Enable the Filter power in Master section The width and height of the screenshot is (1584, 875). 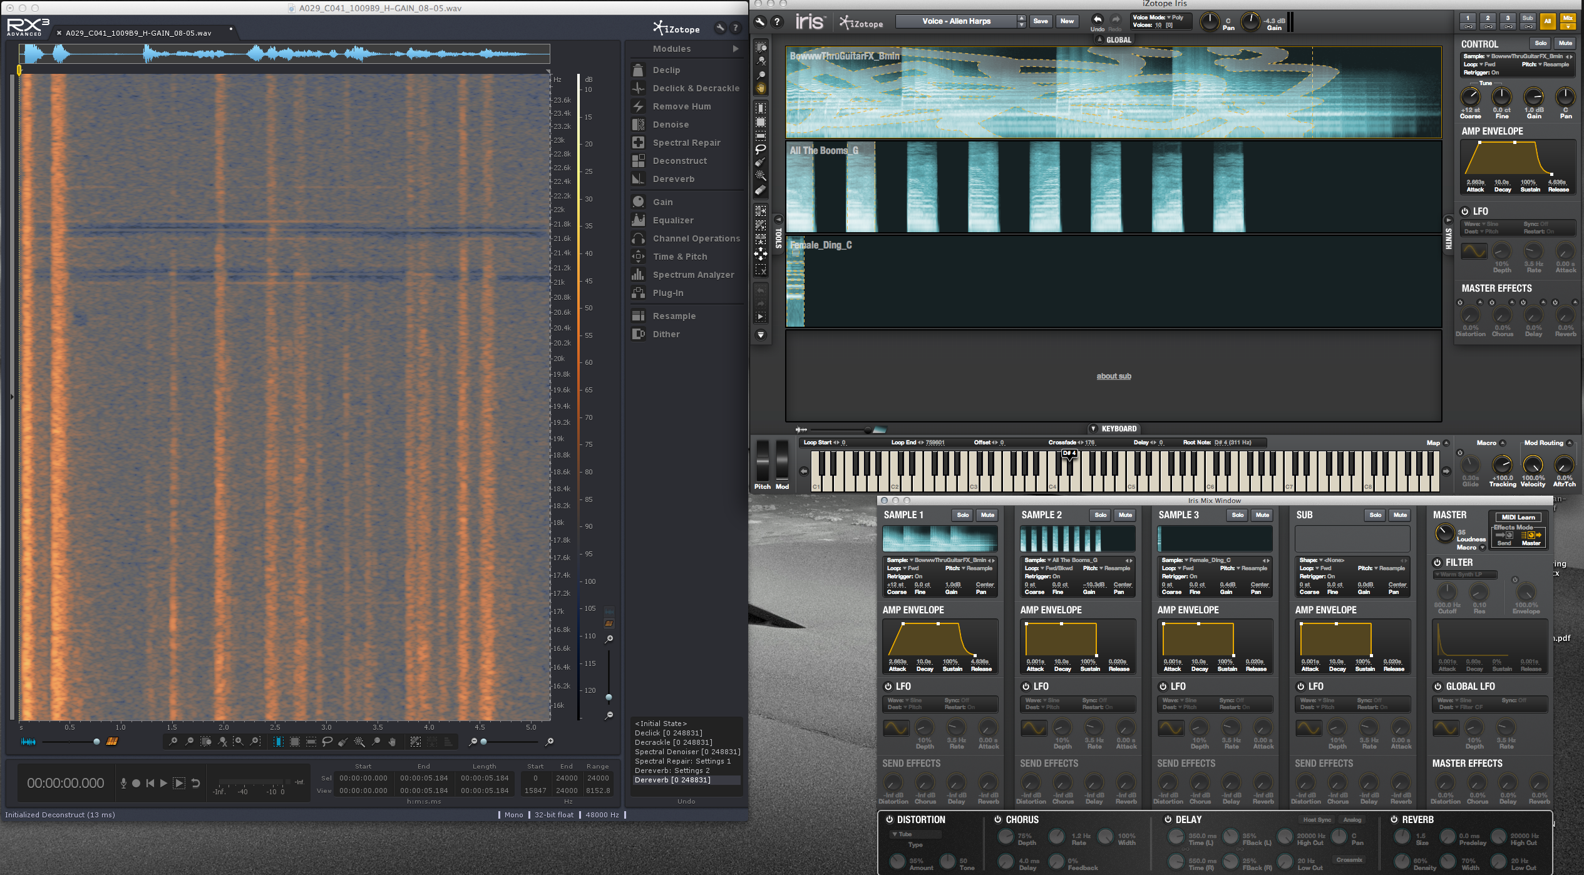tap(1437, 563)
